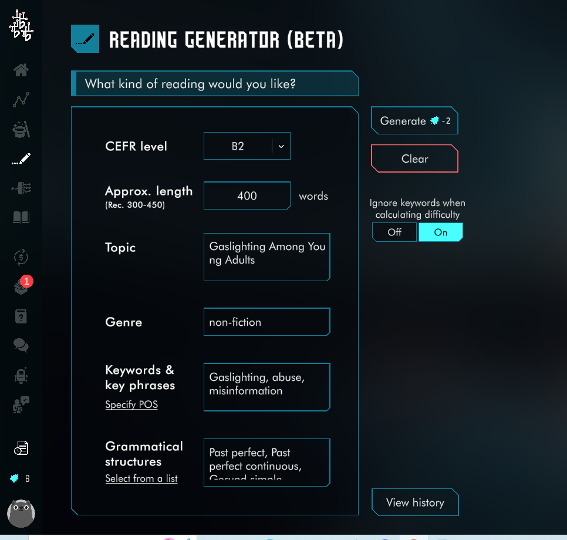Click the Clear button

414,159
